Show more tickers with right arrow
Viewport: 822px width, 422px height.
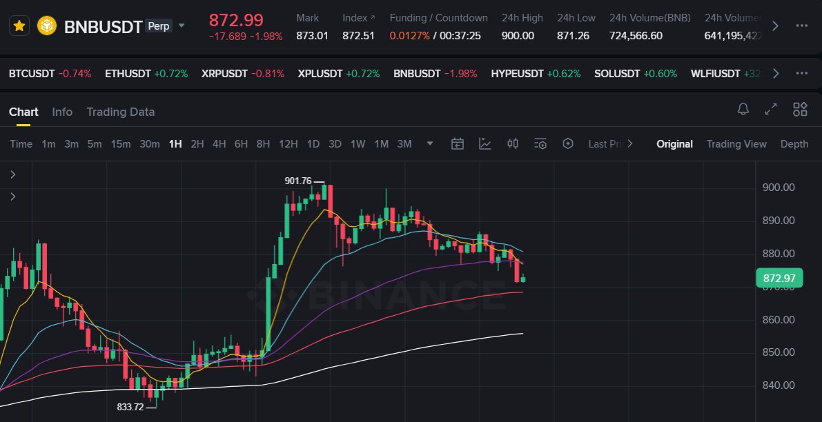click(x=776, y=74)
